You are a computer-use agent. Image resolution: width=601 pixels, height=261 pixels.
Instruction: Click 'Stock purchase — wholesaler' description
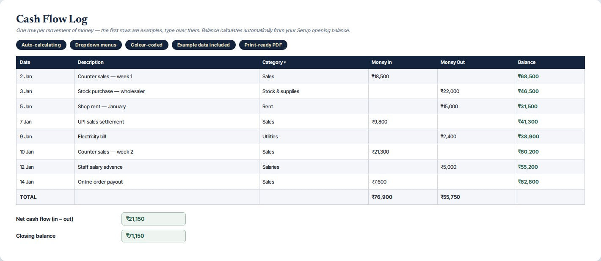(x=111, y=91)
